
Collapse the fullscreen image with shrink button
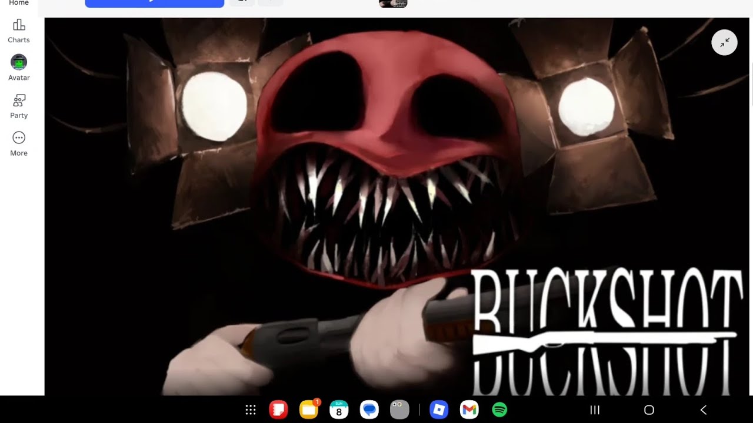tap(724, 42)
